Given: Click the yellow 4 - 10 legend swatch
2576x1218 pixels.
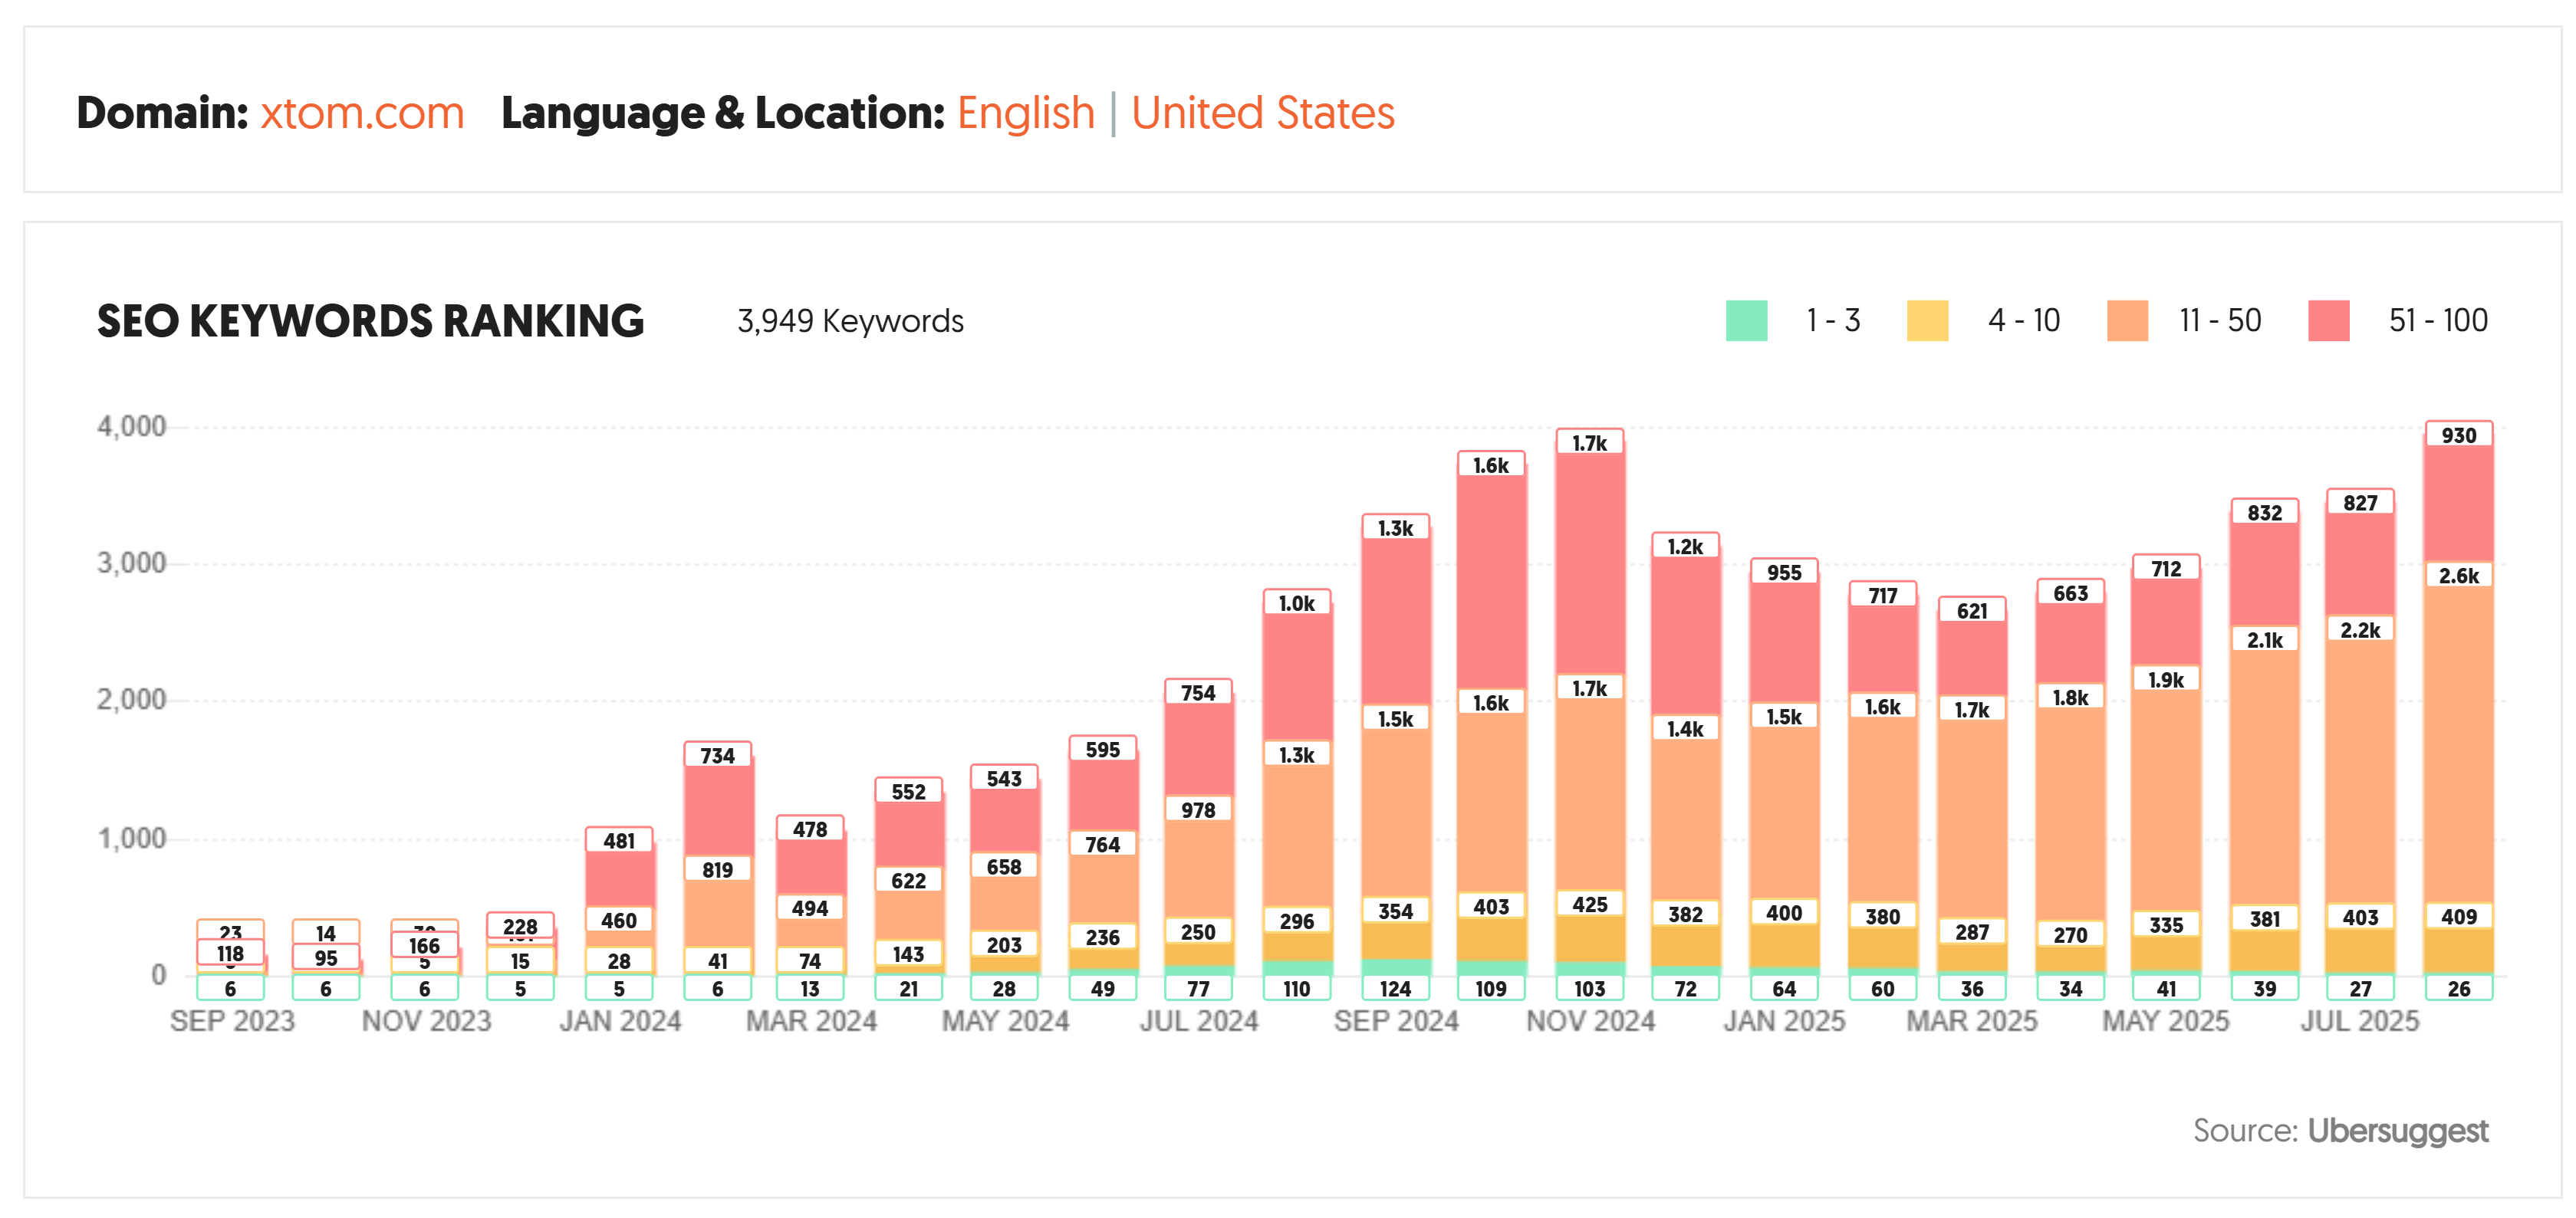Looking at the screenshot, I should click(1927, 320).
